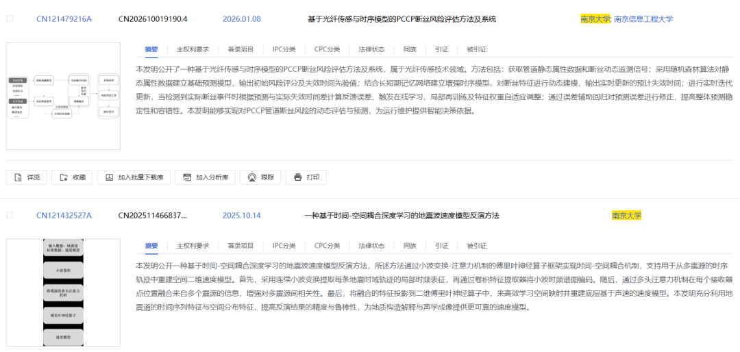View 法律状态 tab of the PCCP patent
This screenshot has height=352, width=740.
tap(371, 49)
